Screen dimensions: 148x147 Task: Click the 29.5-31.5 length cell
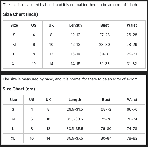75,109
